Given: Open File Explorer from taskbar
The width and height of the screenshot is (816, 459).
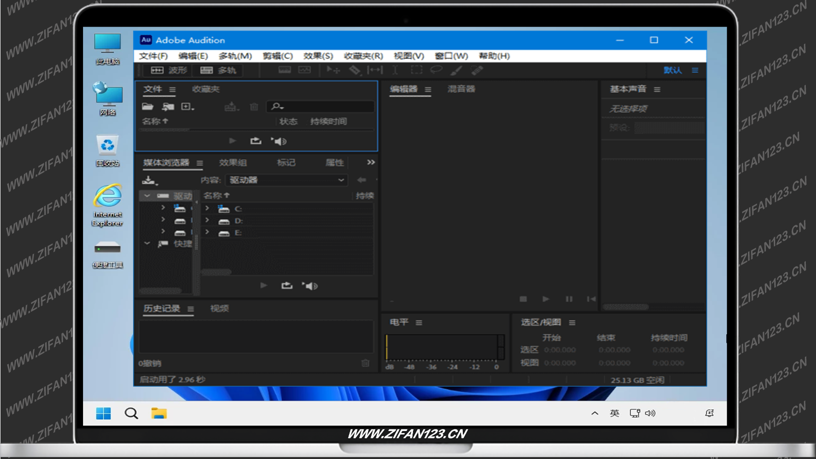Looking at the screenshot, I should pyautogui.click(x=159, y=413).
